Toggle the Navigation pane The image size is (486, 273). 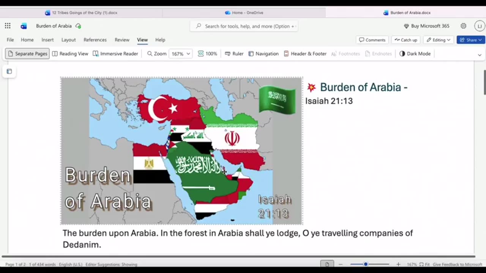click(x=264, y=54)
